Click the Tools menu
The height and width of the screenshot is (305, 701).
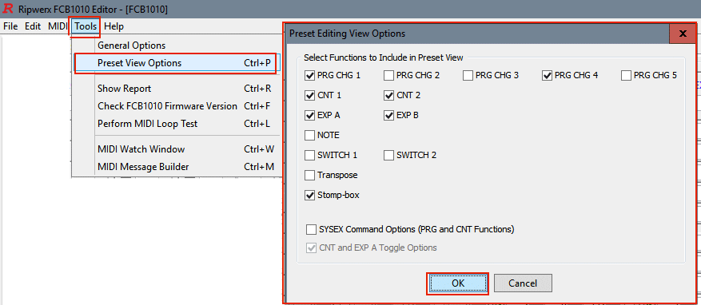click(x=86, y=26)
